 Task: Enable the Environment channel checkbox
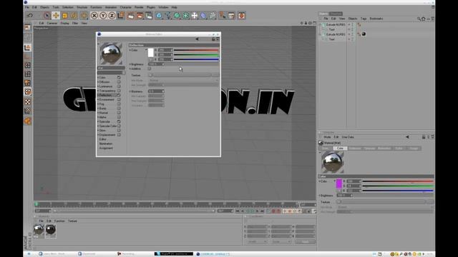(x=119, y=99)
